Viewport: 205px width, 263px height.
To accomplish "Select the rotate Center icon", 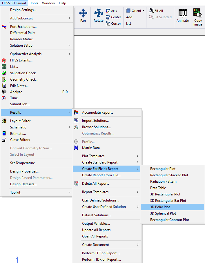I will pos(108,17).
